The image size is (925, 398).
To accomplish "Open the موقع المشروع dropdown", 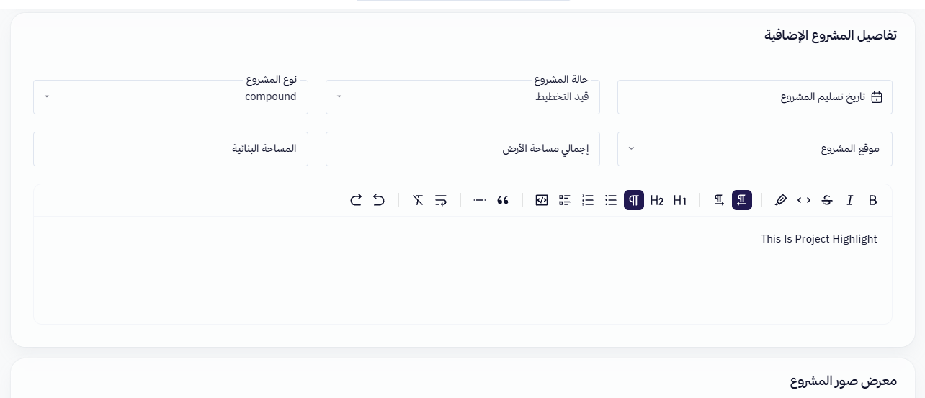I will (x=755, y=149).
